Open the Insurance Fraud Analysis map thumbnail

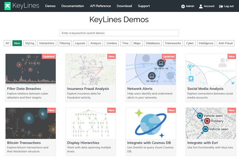[90, 69]
